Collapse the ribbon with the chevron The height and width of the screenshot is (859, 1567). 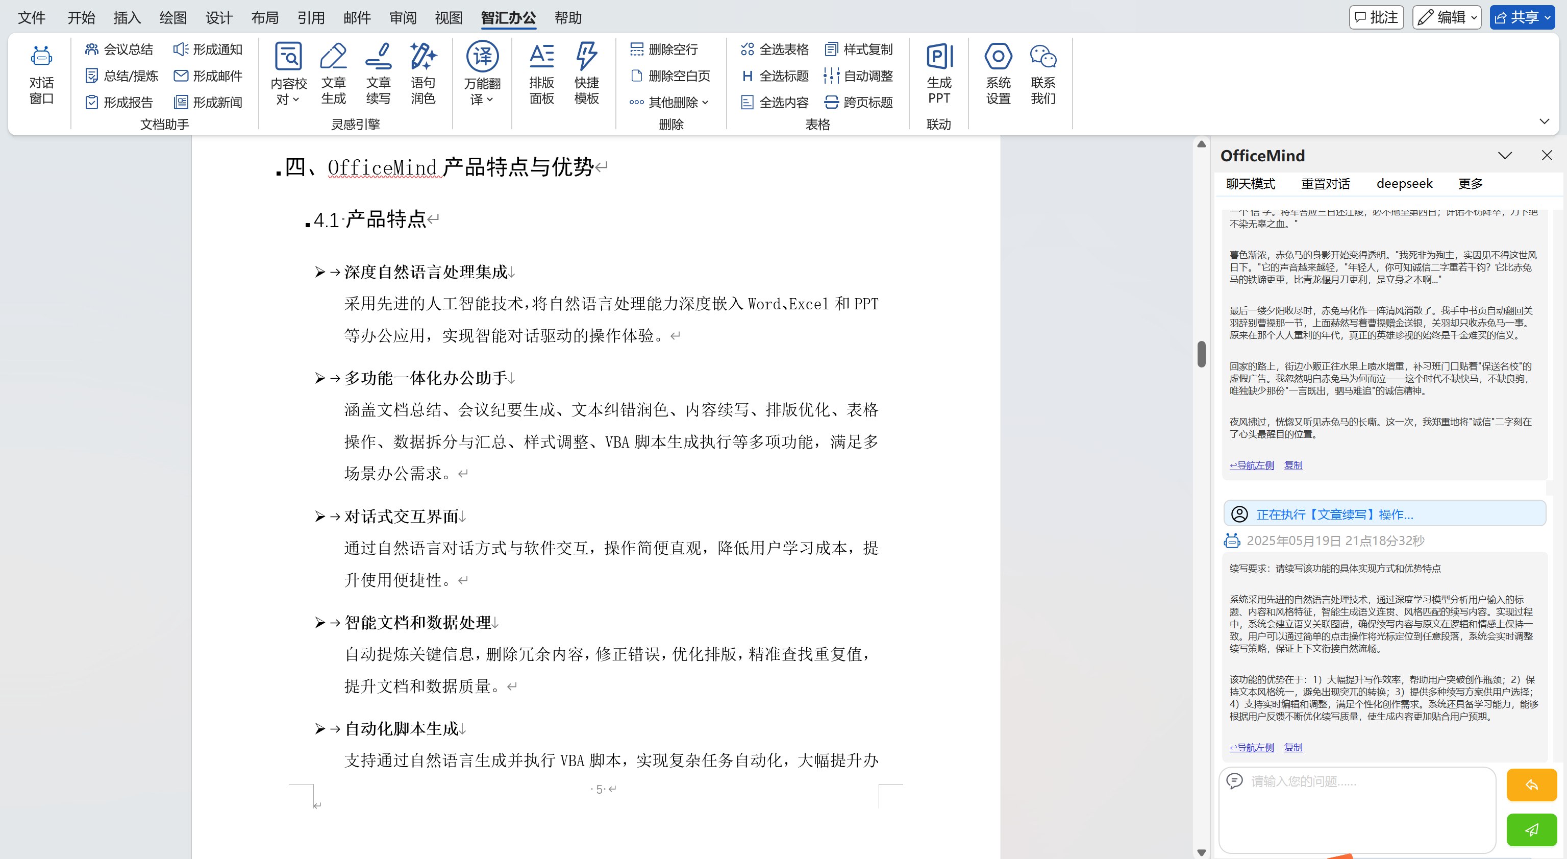click(1545, 121)
